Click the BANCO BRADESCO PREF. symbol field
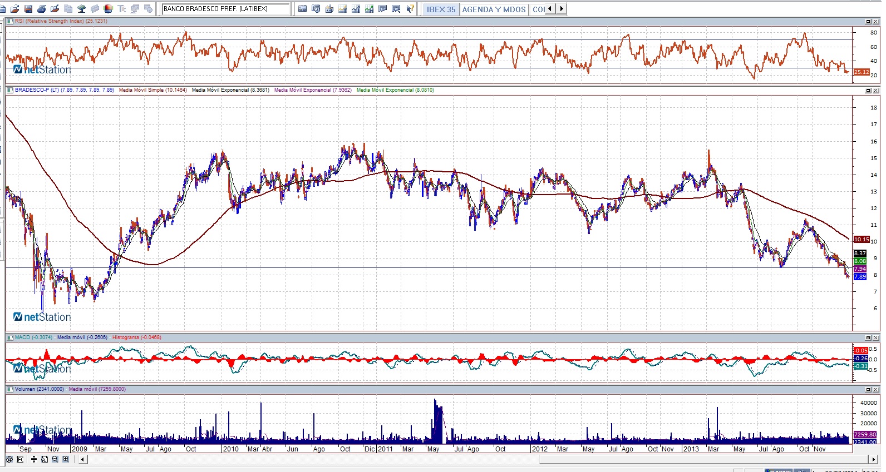 pyautogui.click(x=225, y=9)
